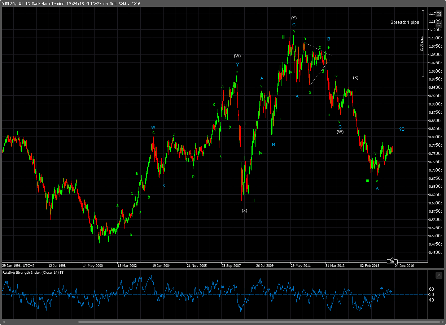This screenshot has height=325, width=446.
Task: Click the 1.10000 price axis label
Action: (x=436, y=38)
